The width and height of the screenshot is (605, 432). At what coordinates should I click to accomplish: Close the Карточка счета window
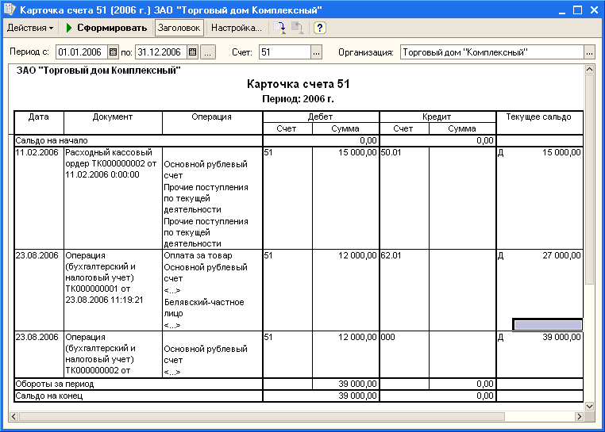click(x=594, y=10)
